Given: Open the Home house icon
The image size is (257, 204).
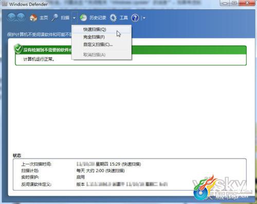Looking at the screenshot, I should click(33, 17).
